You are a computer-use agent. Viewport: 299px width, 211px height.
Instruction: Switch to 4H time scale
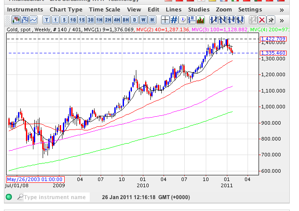click(x=117, y=20)
